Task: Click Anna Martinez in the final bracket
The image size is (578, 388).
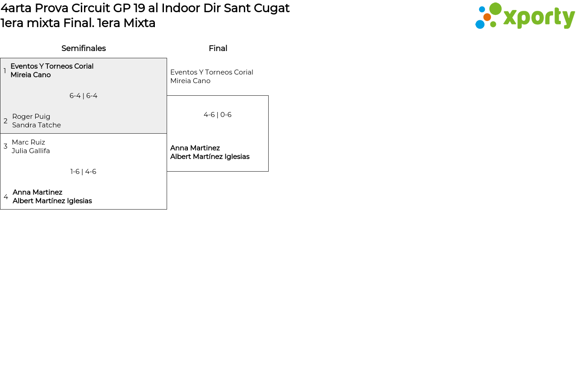Action: point(195,148)
